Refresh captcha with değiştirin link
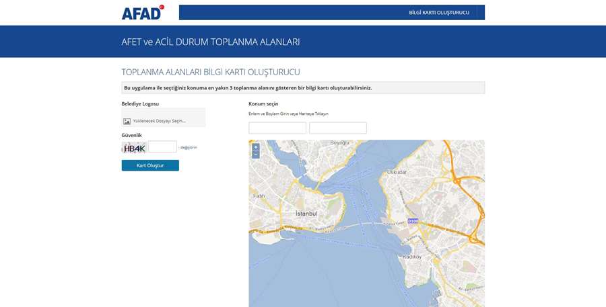Image resolution: width=606 pixels, height=307 pixels. point(189,147)
